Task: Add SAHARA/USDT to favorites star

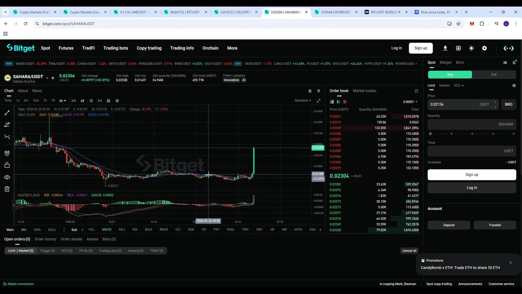Action: (x=53, y=78)
